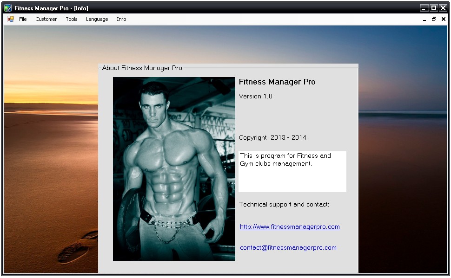Click the bodybuilder photo in About panel

(x=174, y=169)
